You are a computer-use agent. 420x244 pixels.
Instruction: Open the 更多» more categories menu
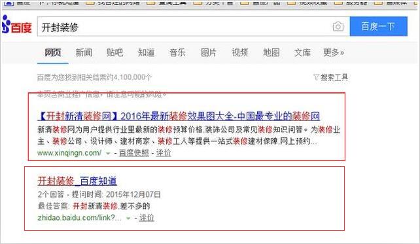[334, 52]
